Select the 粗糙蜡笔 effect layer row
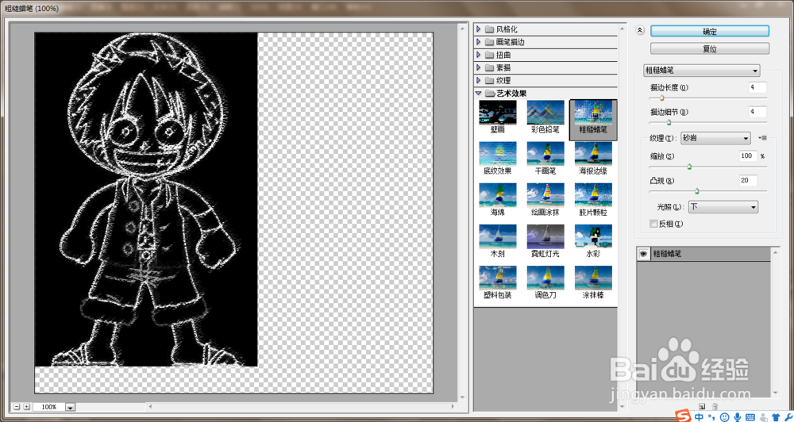 coord(703,254)
